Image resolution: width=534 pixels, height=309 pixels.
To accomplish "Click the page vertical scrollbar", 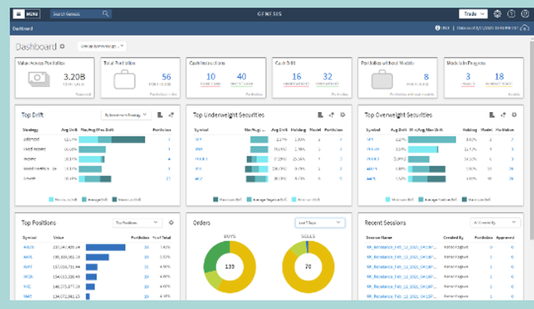I will tap(532, 140).
